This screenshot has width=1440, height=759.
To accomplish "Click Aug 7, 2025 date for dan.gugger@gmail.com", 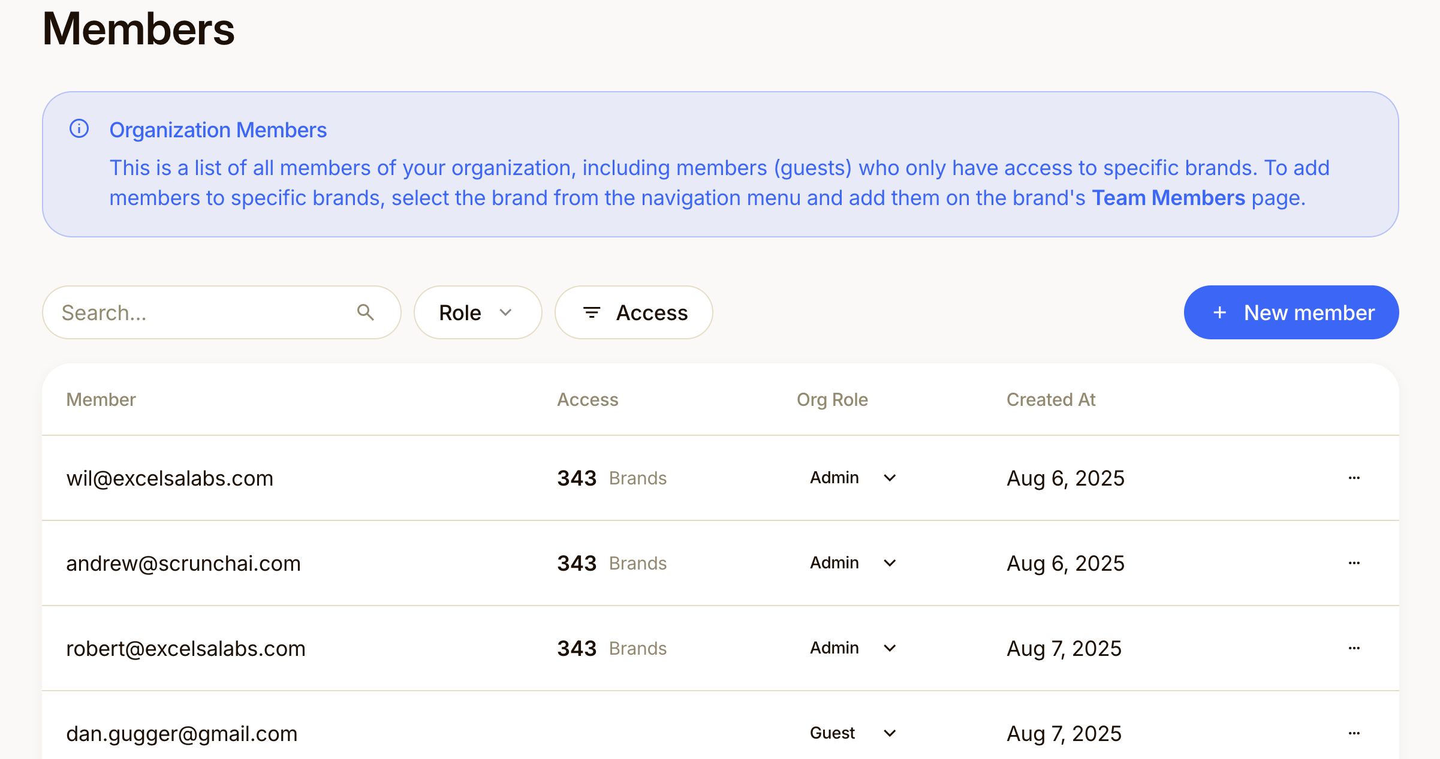I will coord(1064,734).
